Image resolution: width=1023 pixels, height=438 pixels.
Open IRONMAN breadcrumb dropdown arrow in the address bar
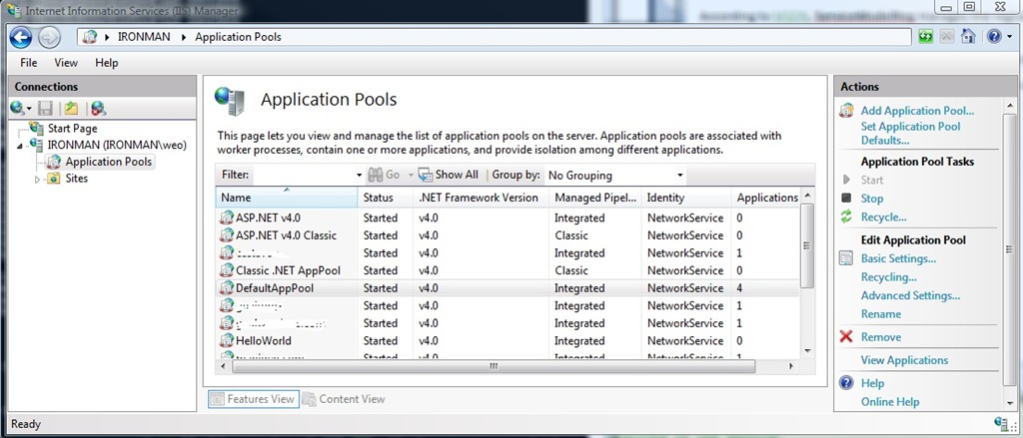click(182, 37)
